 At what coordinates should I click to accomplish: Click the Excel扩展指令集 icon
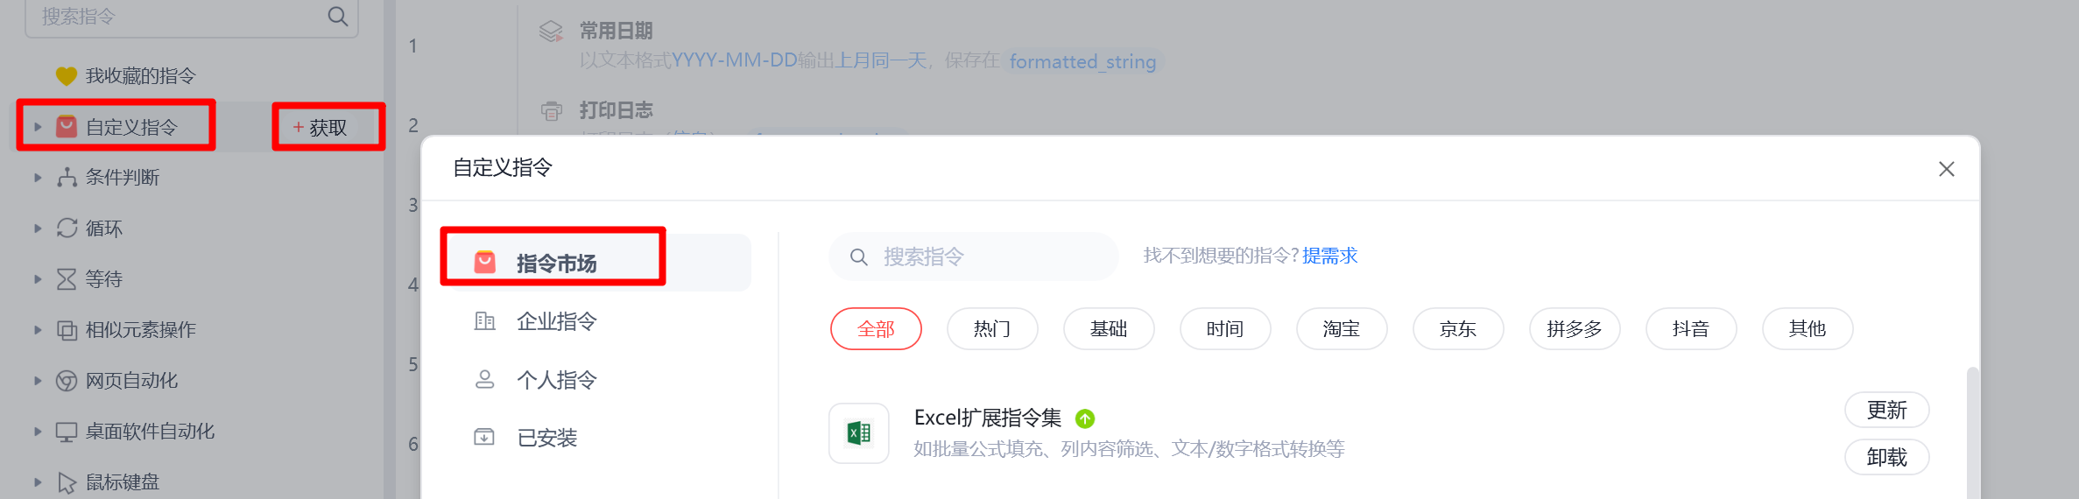coord(859,432)
